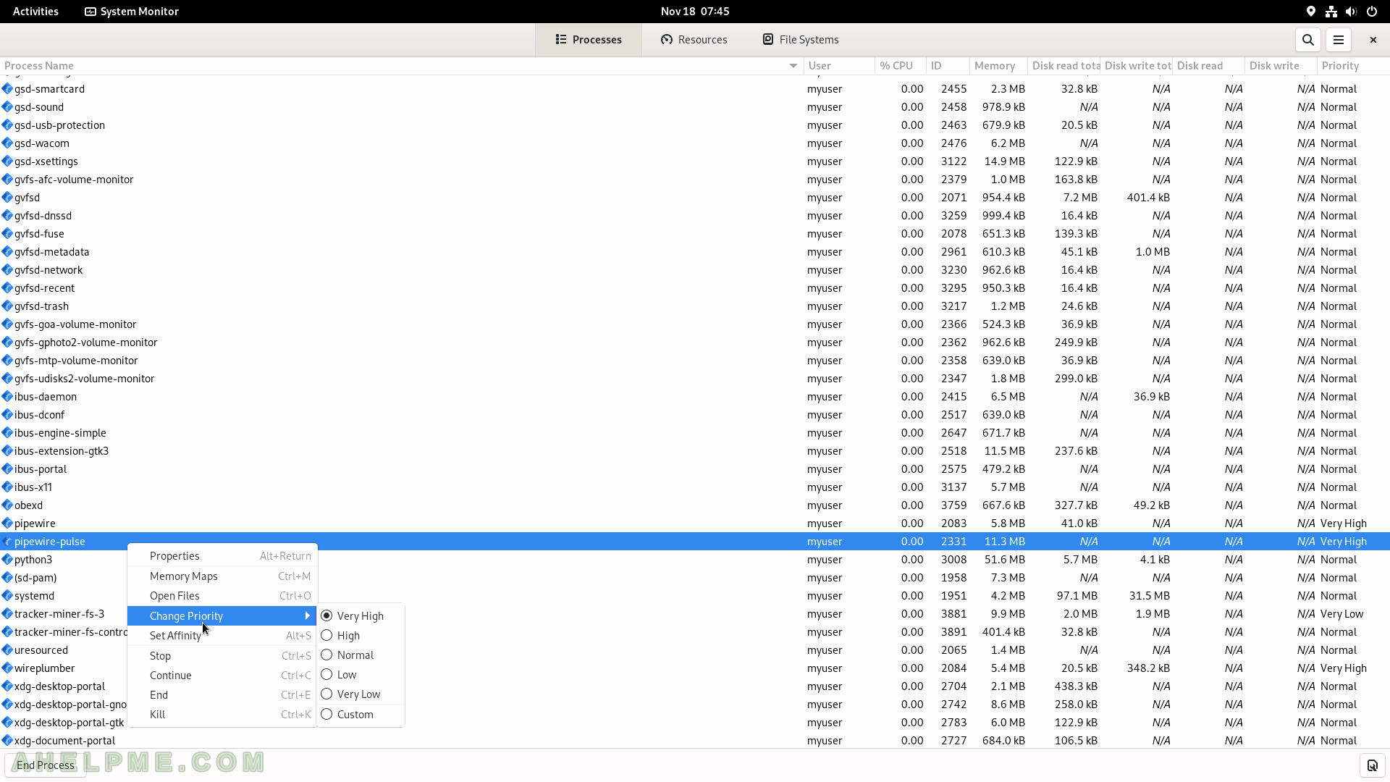Screen dimensions: 1390x782
Task: Click the wireplumber process icon
Action: [x=7, y=668]
